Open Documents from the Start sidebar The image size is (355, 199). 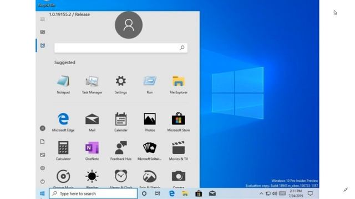click(43, 142)
